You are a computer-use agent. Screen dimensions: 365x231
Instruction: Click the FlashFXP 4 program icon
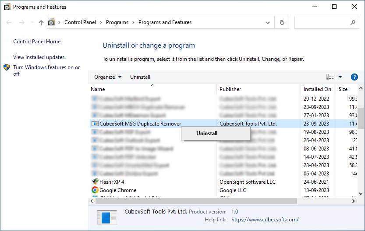(x=95, y=182)
